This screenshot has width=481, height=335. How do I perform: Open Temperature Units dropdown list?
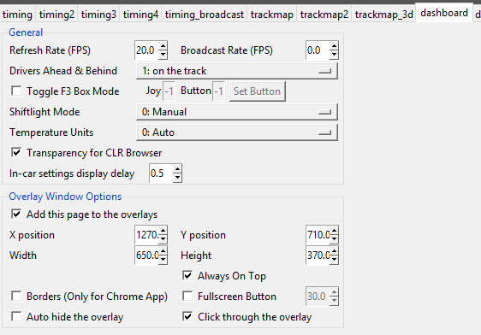coord(237,132)
